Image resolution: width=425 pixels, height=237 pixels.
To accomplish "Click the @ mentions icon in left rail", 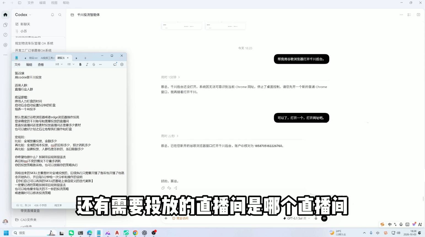I will tap(5, 45).
